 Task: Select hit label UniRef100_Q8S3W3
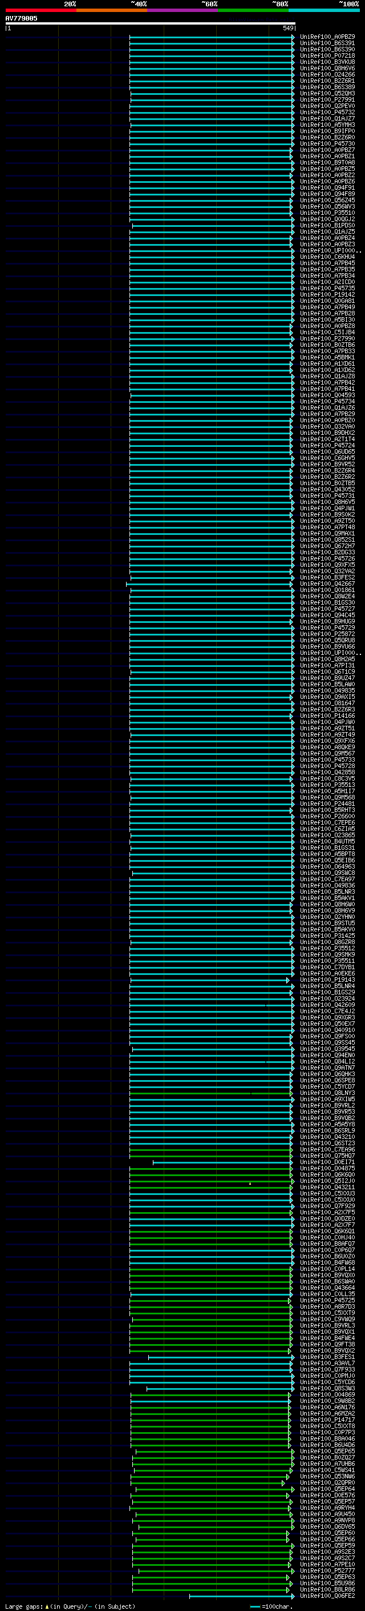pos(327,1388)
